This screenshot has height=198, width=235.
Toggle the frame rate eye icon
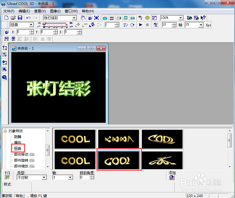tap(156, 25)
